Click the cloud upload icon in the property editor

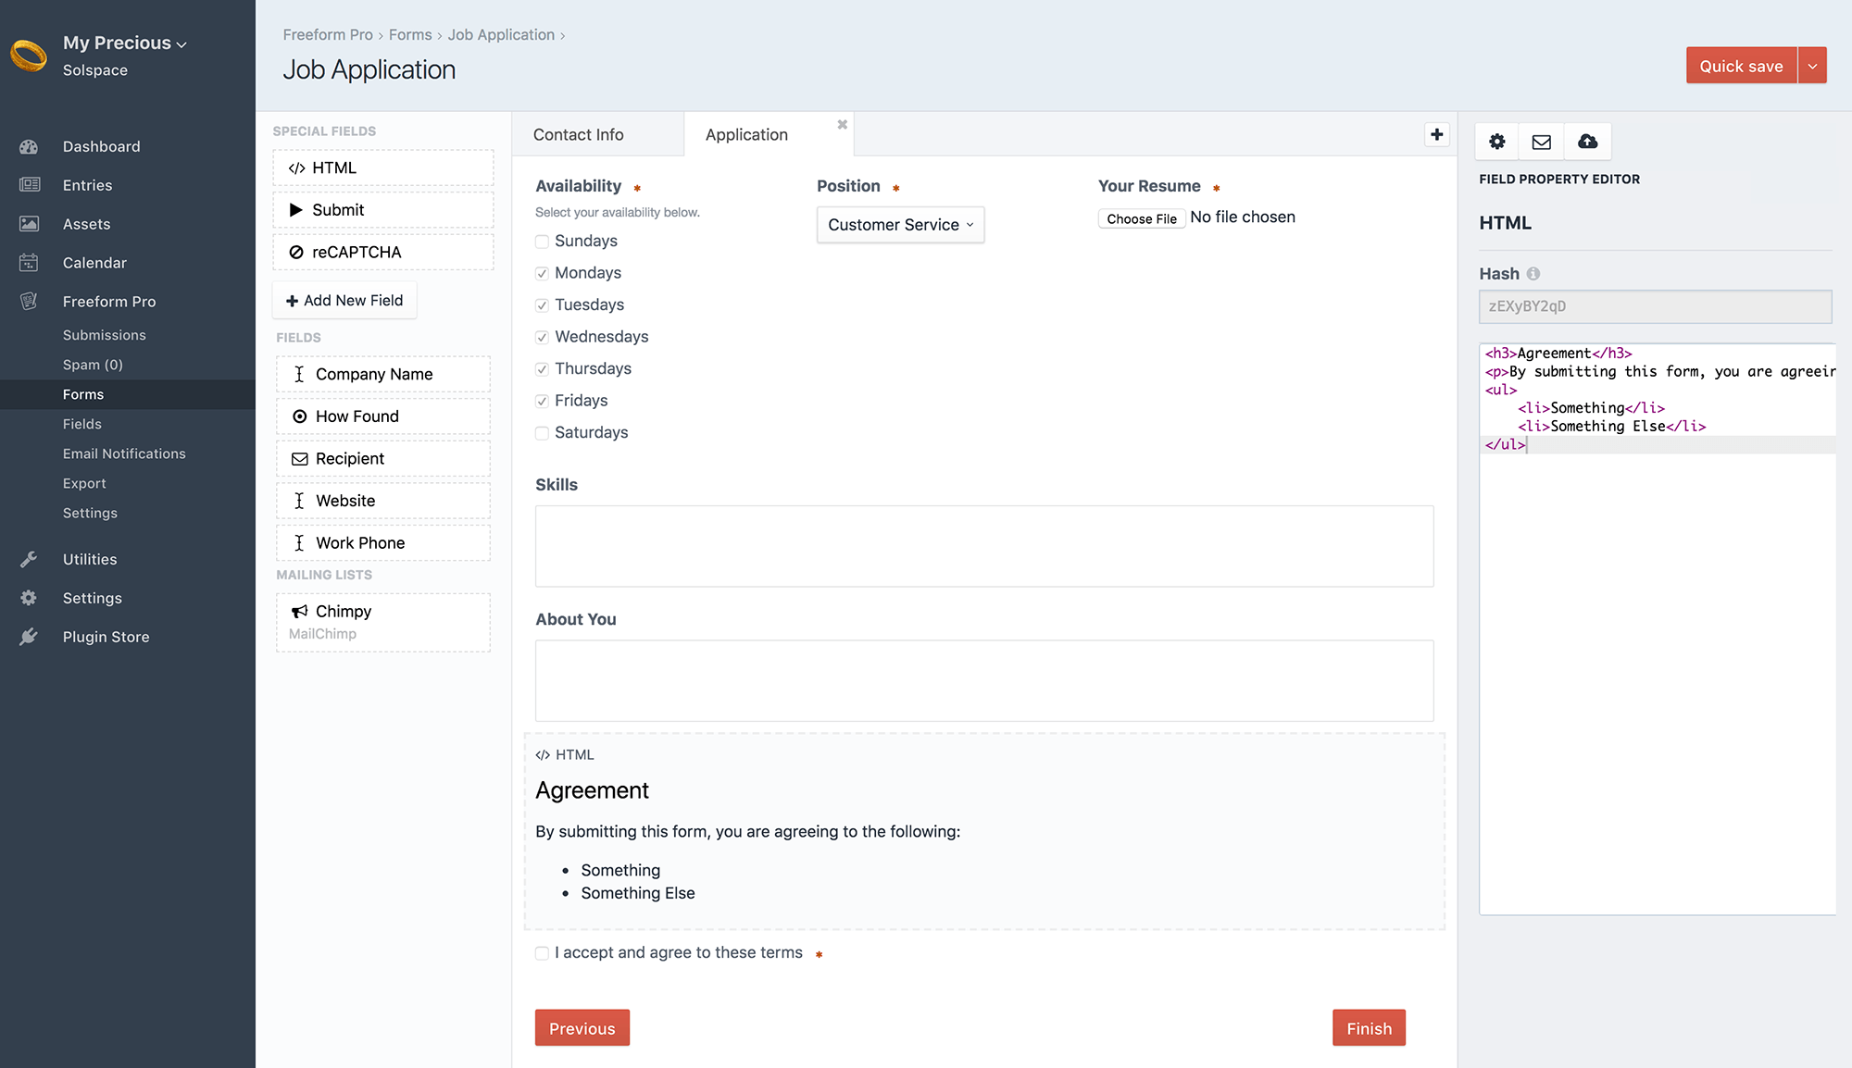1587,142
